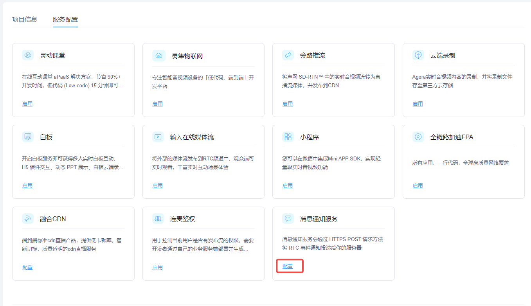Click the 小程序 grid icon
The image size is (531, 306).
288,137
